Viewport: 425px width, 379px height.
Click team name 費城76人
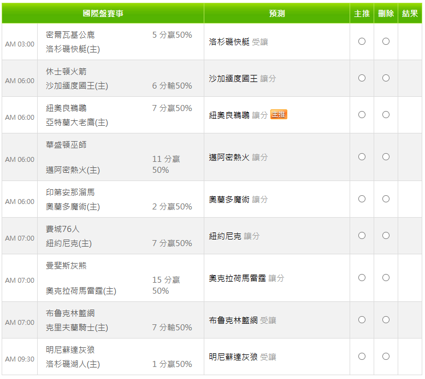63,229
